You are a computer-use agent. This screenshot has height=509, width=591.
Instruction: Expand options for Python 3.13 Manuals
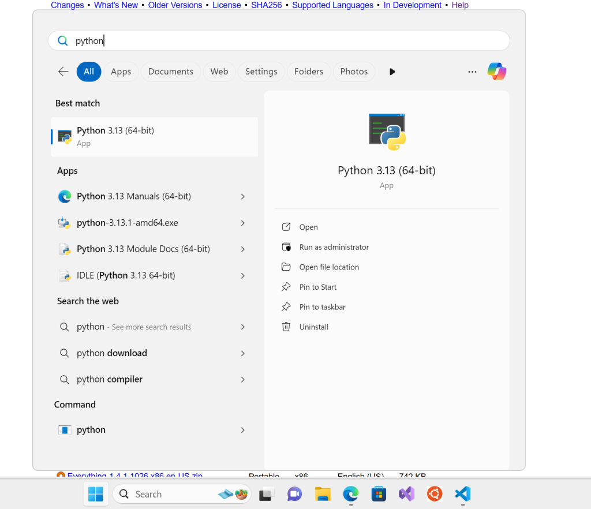[243, 196]
